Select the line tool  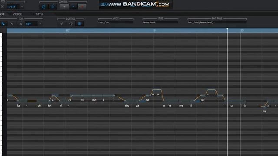coord(12,24)
